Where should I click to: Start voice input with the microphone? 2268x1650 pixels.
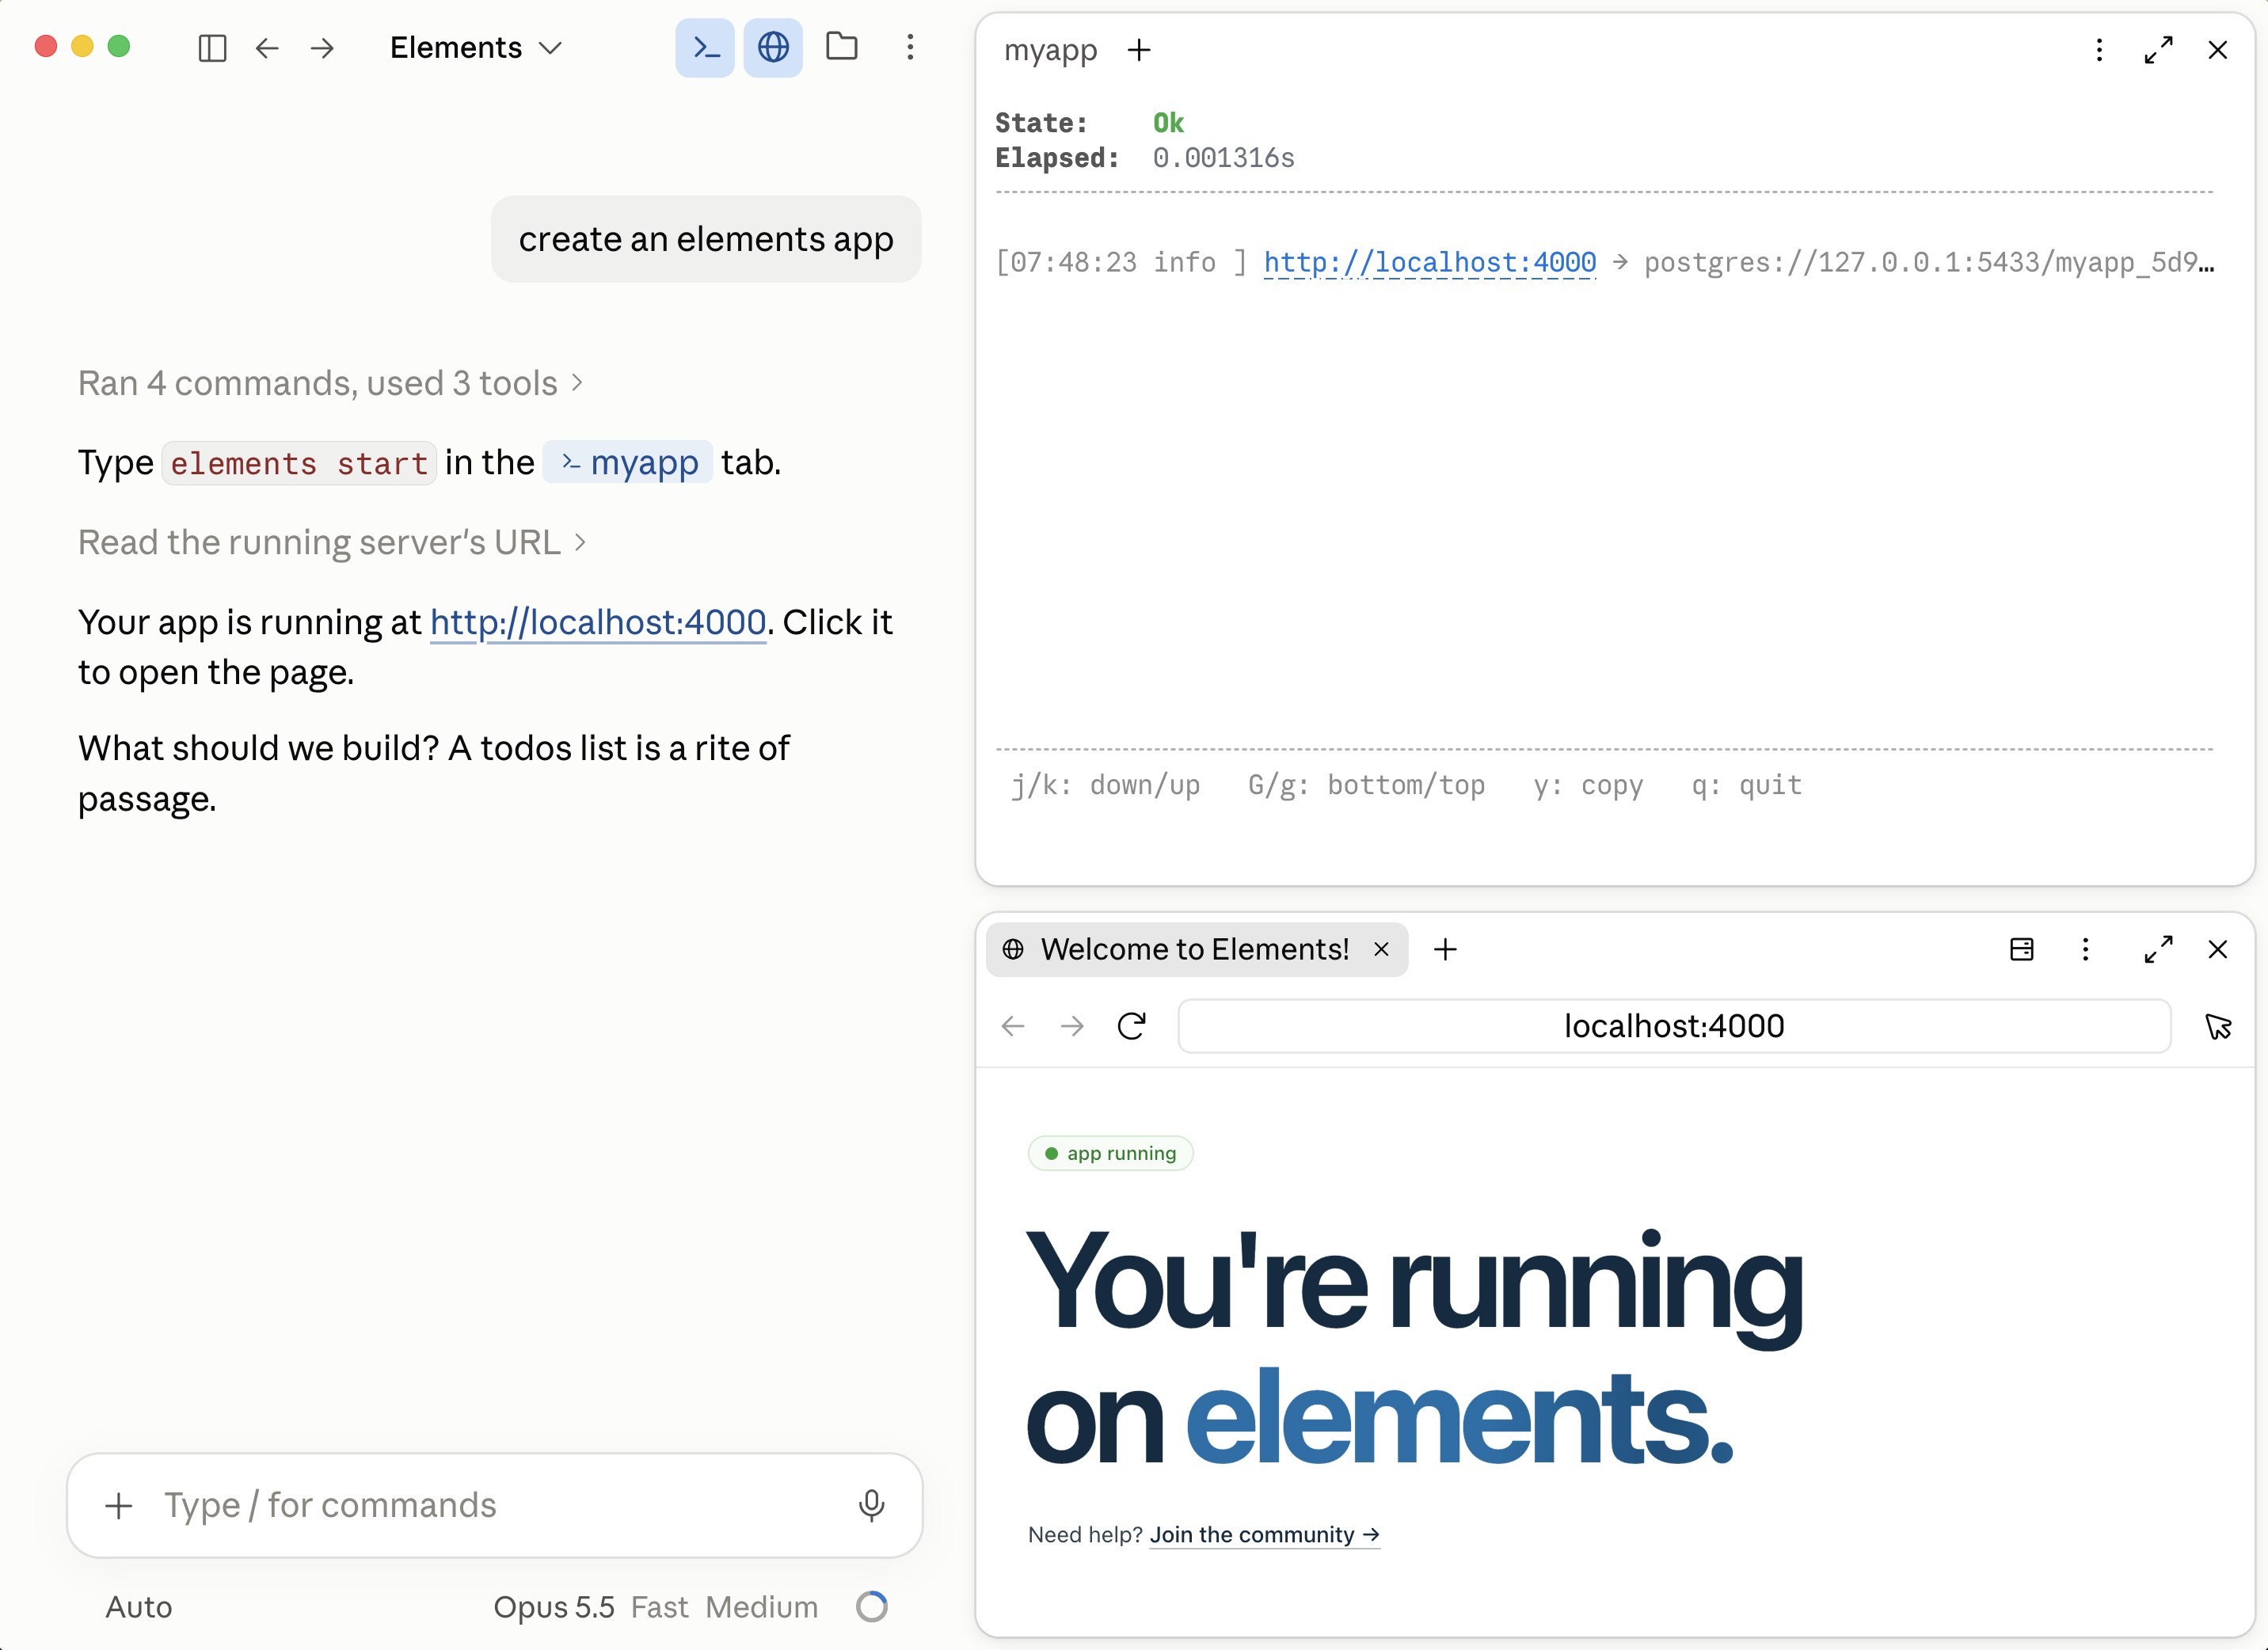click(x=871, y=1505)
